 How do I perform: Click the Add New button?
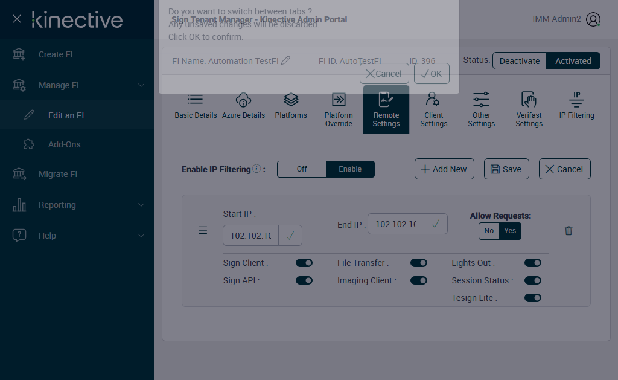pyautogui.click(x=444, y=169)
